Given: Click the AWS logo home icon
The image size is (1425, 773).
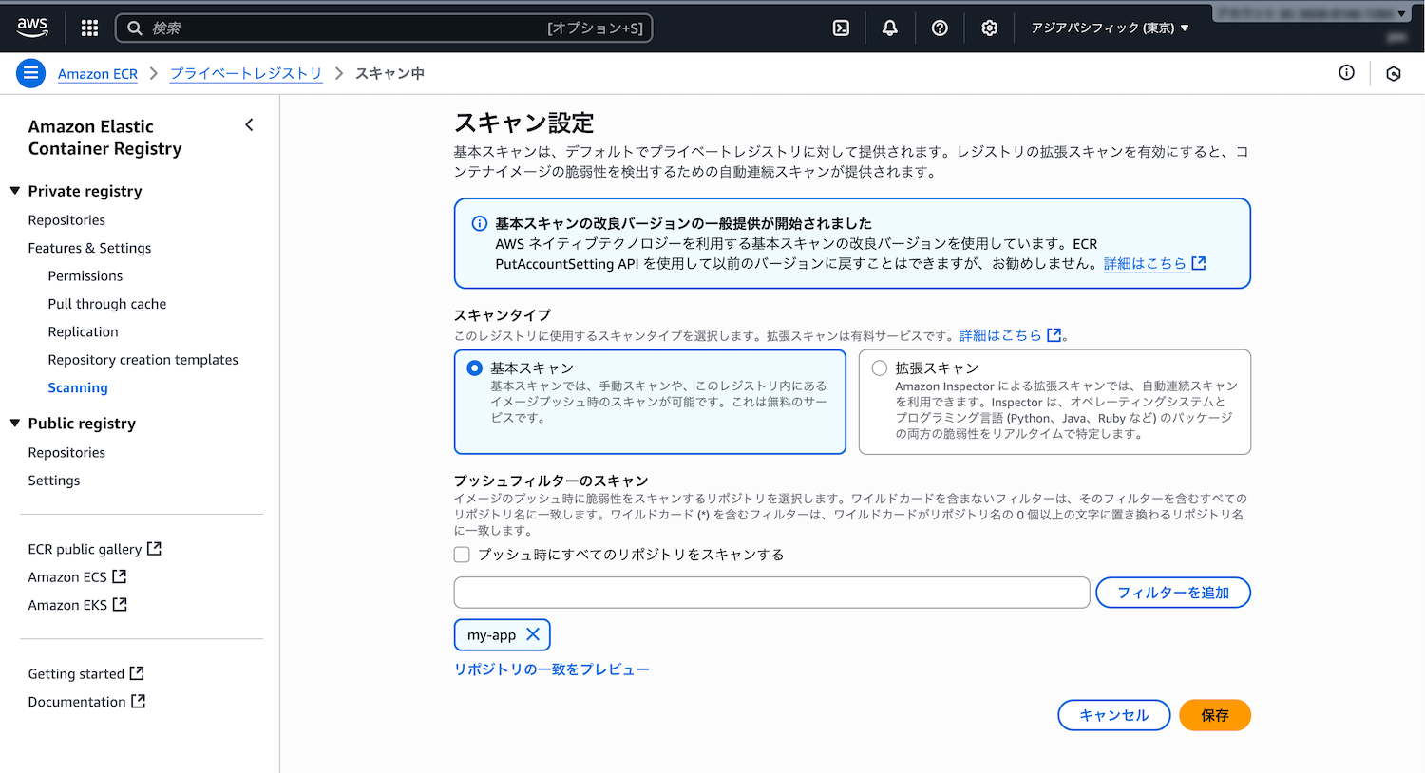Looking at the screenshot, I should click(x=32, y=28).
